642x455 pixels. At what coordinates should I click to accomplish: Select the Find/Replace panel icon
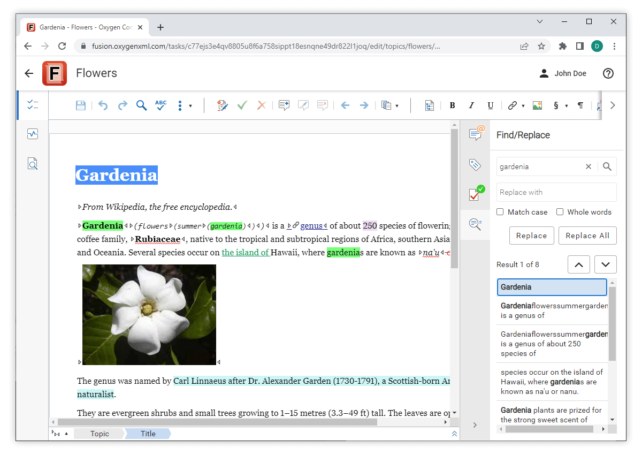click(475, 224)
